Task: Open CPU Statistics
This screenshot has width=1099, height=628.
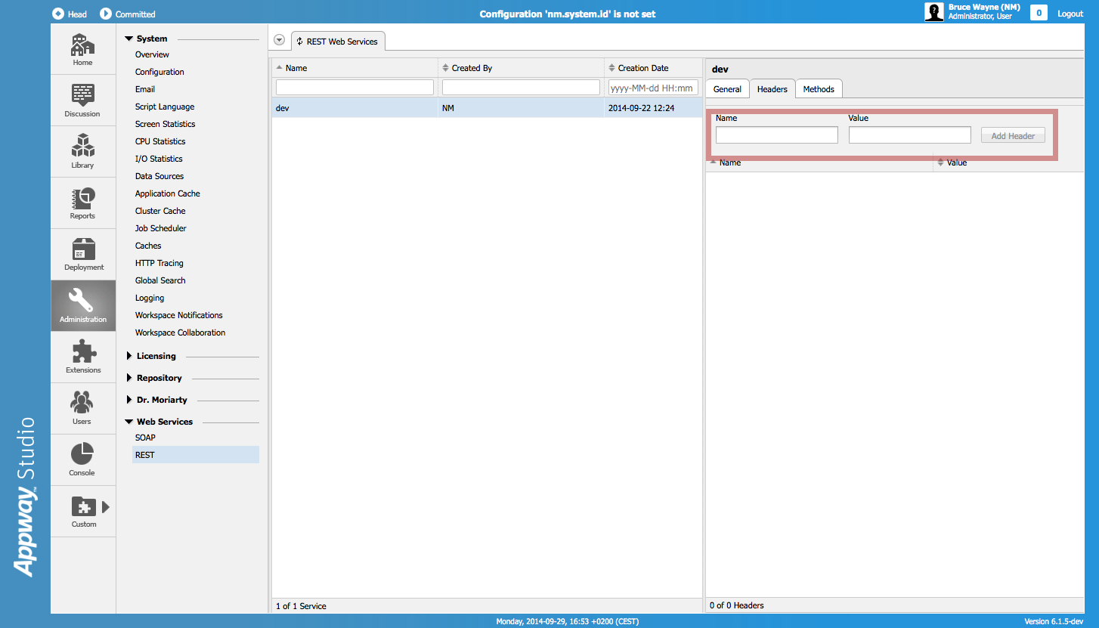Action: click(160, 141)
